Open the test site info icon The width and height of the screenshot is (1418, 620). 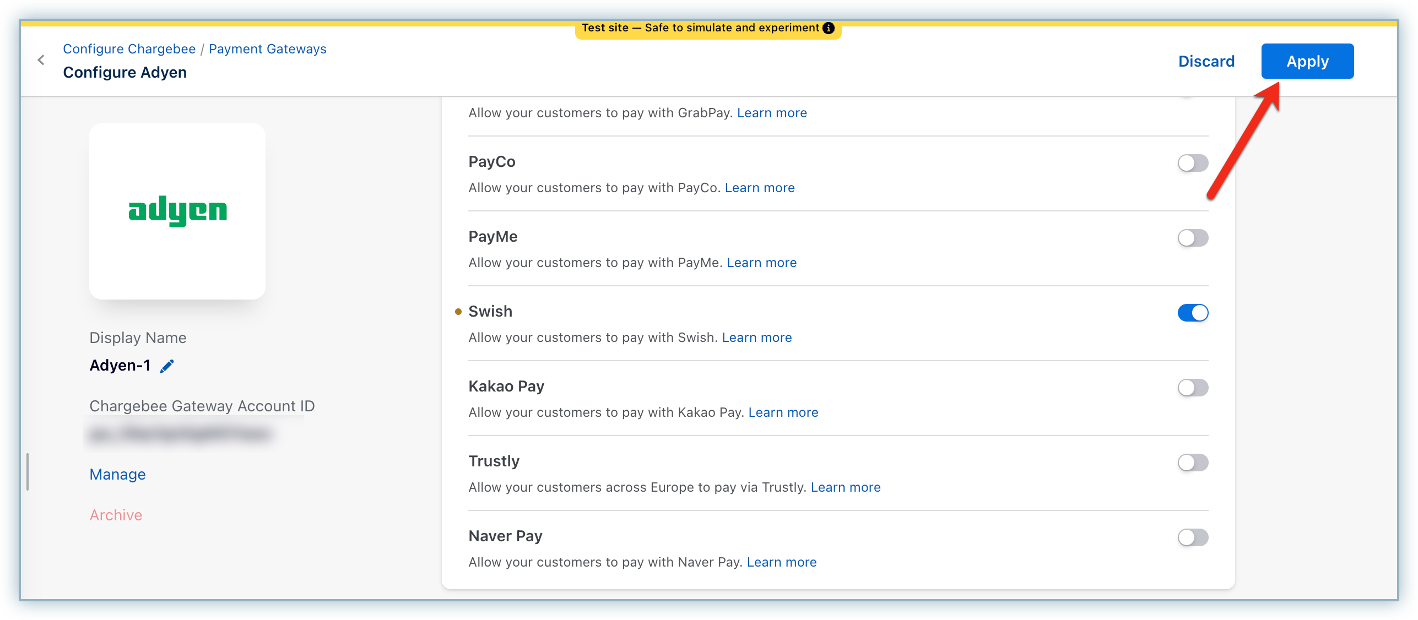[829, 28]
